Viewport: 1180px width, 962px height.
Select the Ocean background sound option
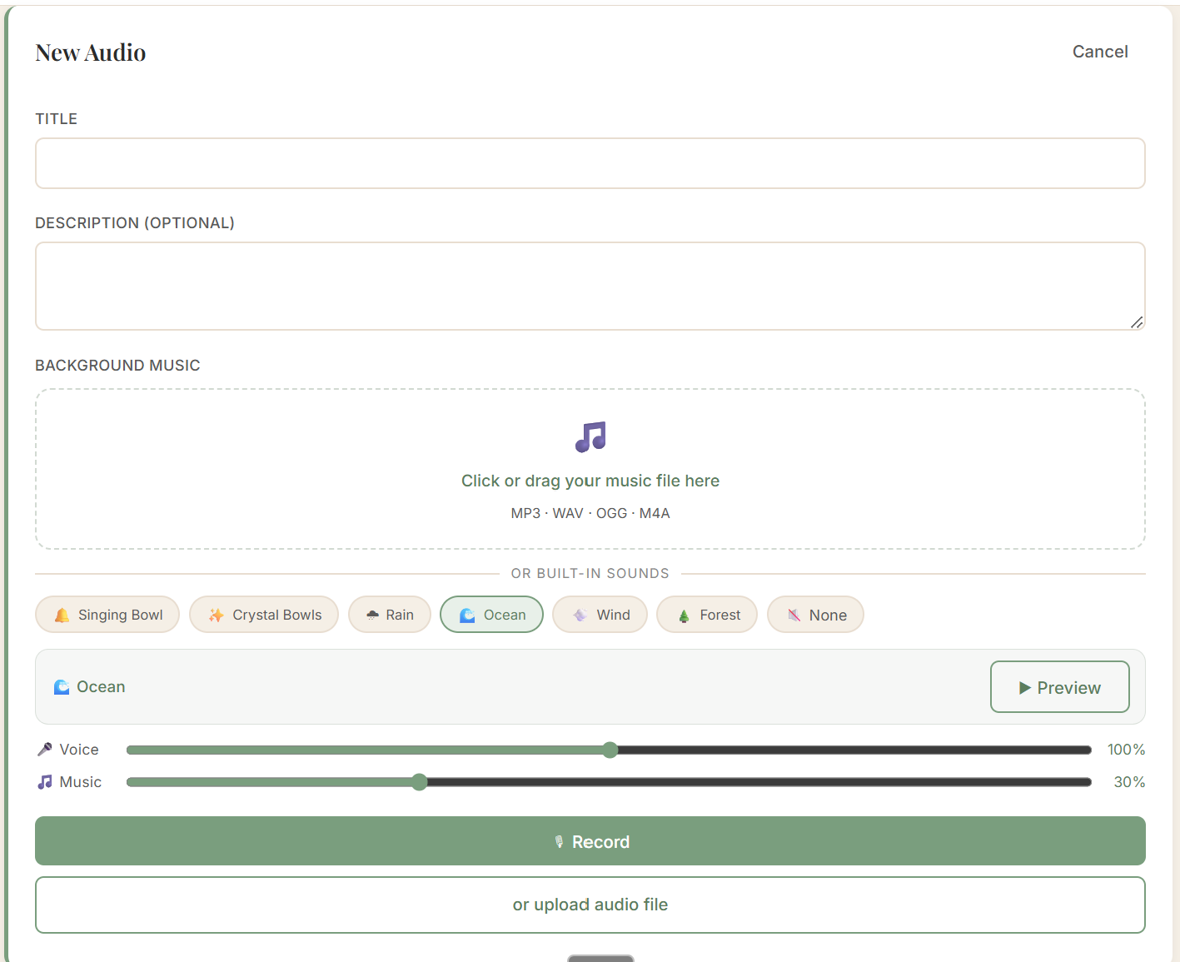click(x=491, y=615)
